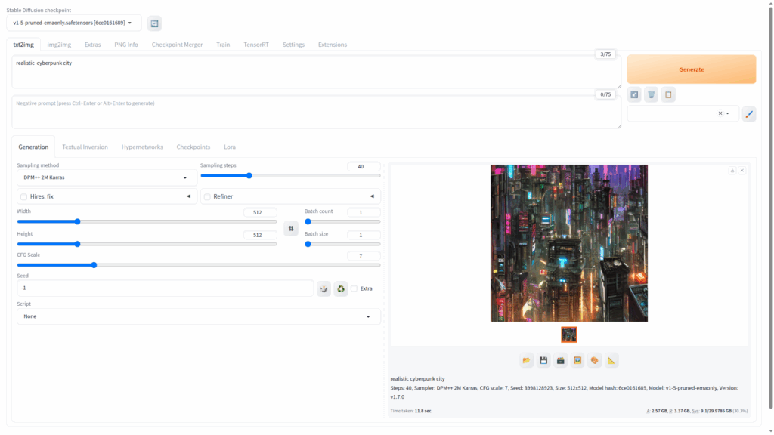774x435 pixels.
Task: Click the CFG Scale slider handle
Action: (x=94, y=265)
